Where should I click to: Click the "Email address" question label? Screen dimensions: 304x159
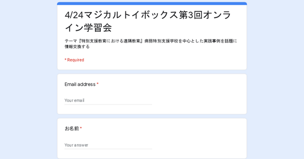coord(80,84)
